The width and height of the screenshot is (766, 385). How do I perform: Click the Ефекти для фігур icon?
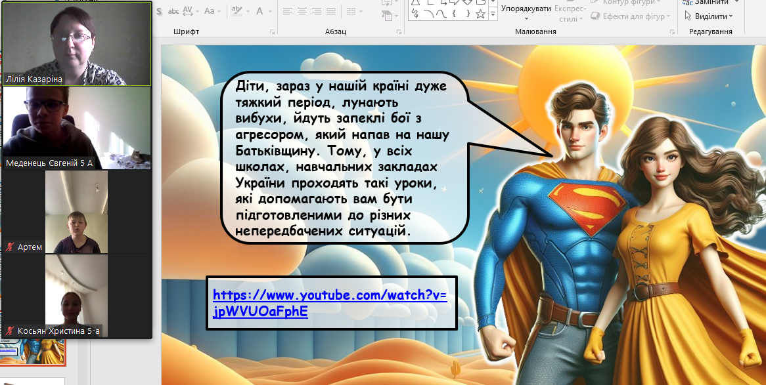pos(595,16)
